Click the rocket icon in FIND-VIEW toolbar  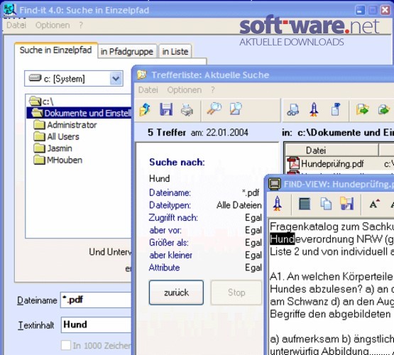[277, 203]
